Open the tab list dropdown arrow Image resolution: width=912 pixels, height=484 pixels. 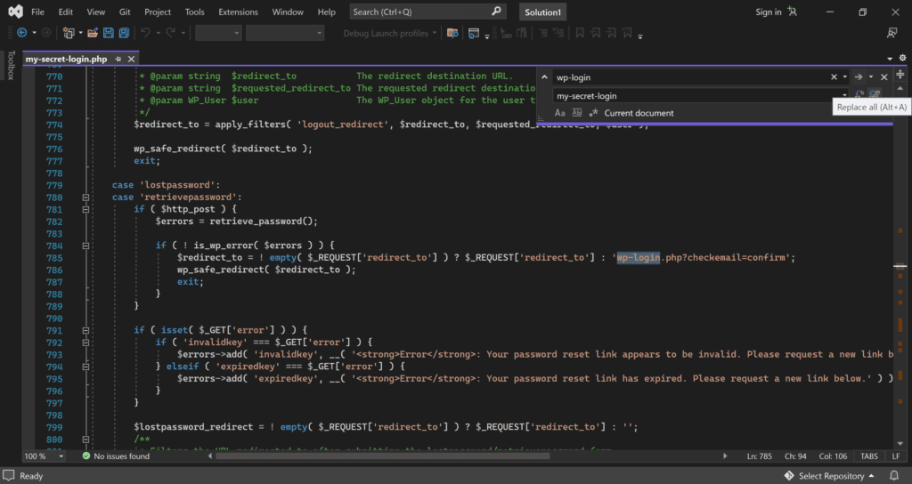tap(890, 59)
